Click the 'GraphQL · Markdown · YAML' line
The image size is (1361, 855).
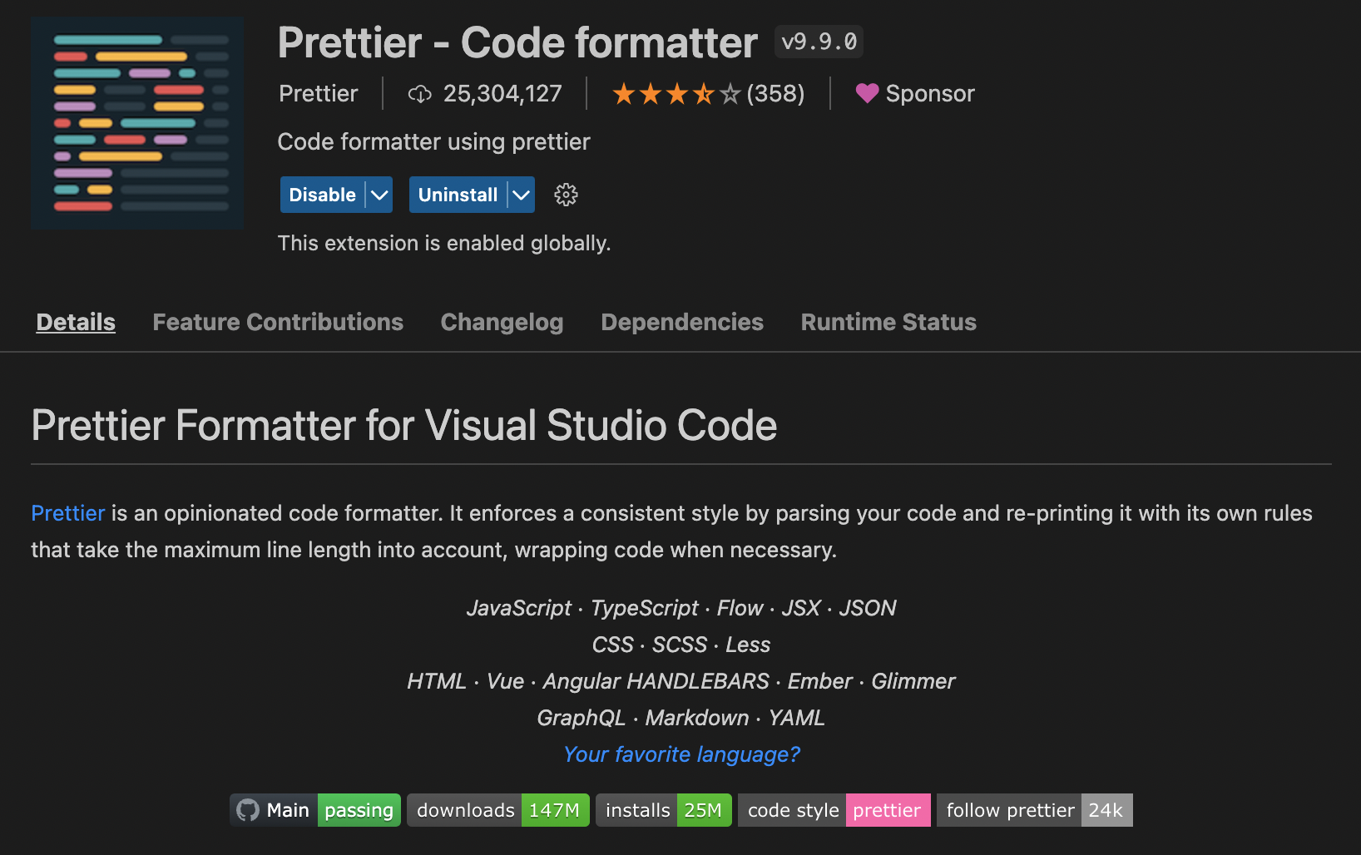pyautogui.click(x=681, y=718)
